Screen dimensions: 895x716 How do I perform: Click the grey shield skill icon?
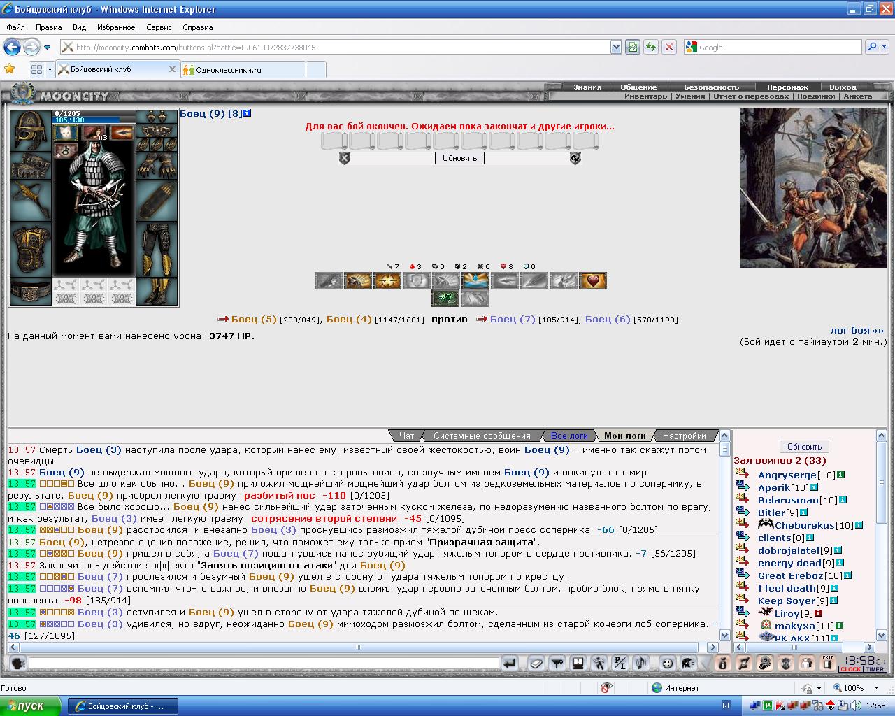pos(417,281)
